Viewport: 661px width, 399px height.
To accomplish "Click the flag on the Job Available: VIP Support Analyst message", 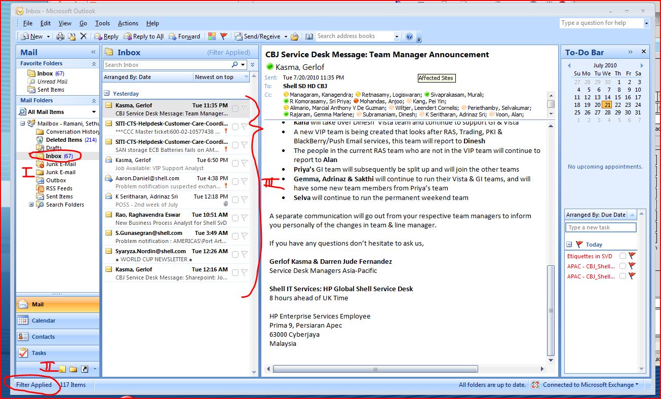I will pyautogui.click(x=245, y=163).
